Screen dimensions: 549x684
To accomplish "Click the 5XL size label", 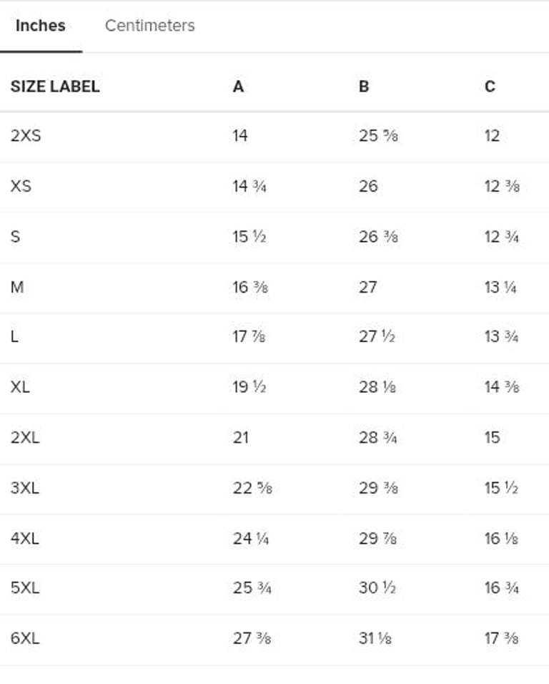I will tap(25, 588).
